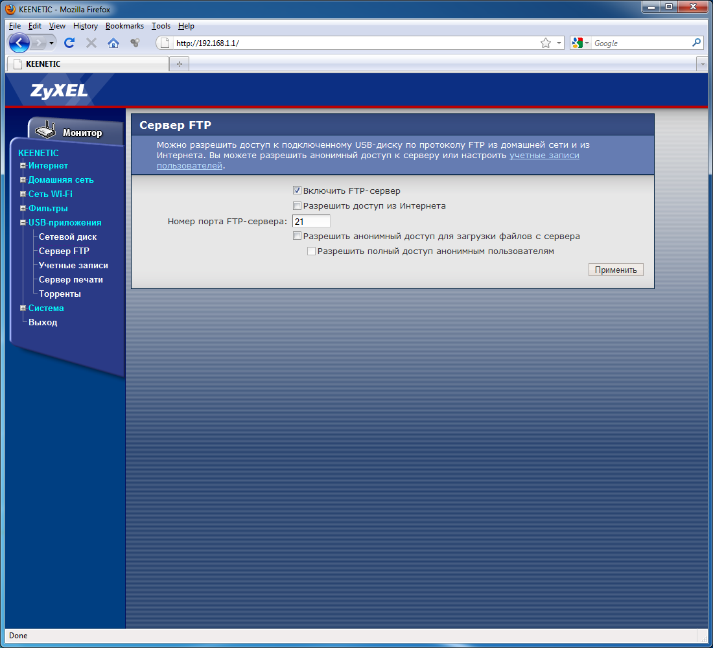
Task: Open the Edit menu
Action: [34, 26]
